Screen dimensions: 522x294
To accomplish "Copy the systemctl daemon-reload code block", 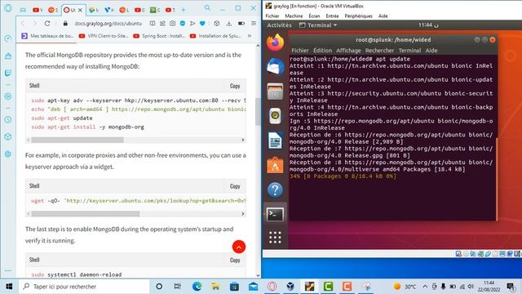I will (235, 260).
